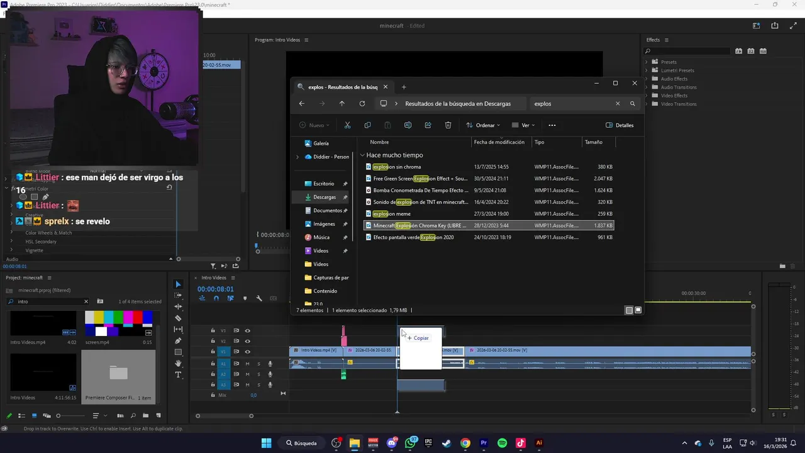Toggle Linked Selection in timeline
This screenshot has height=453, width=805.
(x=230, y=298)
